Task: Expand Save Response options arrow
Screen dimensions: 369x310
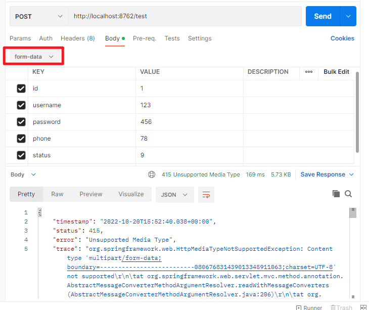Action: click(x=351, y=174)
